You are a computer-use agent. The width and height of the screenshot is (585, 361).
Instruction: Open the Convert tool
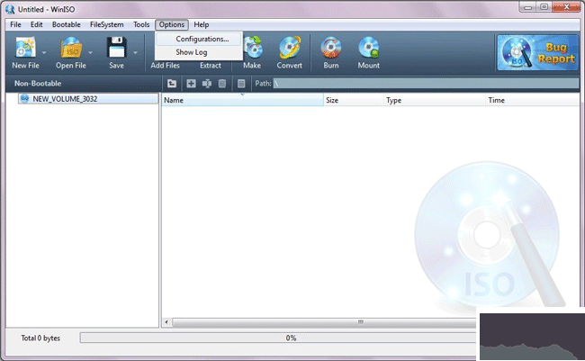[290, 48]
